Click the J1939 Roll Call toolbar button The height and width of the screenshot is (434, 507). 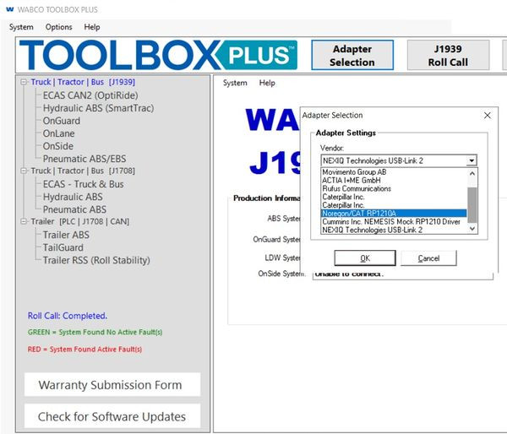click(x=447, y=56)
